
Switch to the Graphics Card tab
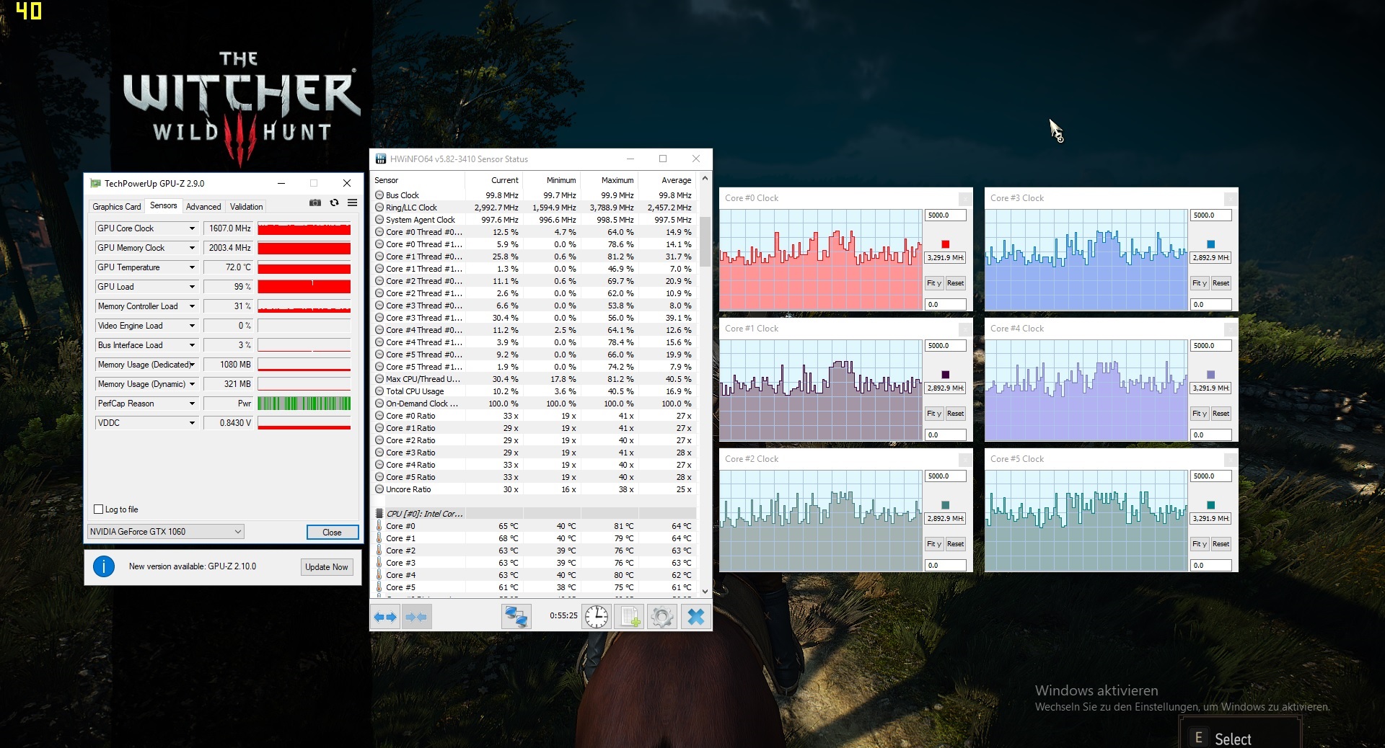(x=116, y=207)
